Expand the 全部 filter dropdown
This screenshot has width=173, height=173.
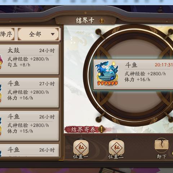pyautogui.click(x=38, y=34)
